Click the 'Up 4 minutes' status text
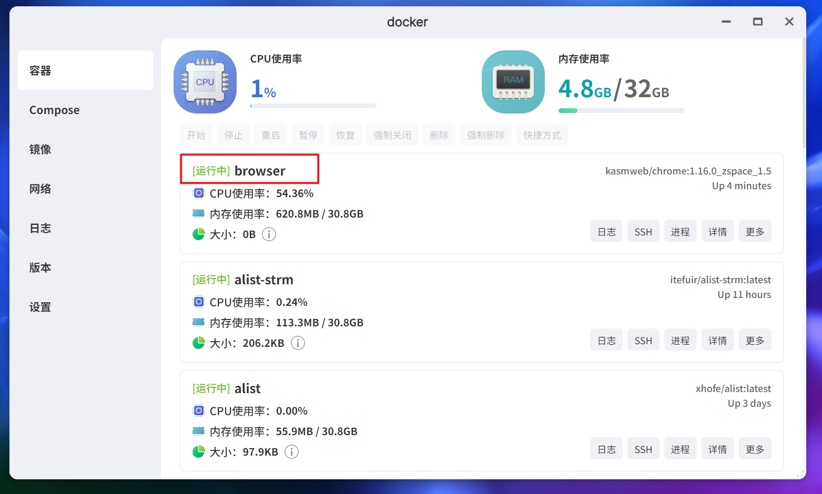The width and height of the screenshot is (822, 494). click(x=742, y=186)
